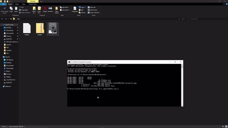This screenshot has height=128, width=228.
Task: Click inside the cmd.exe console window
Action: click(124, 85)
